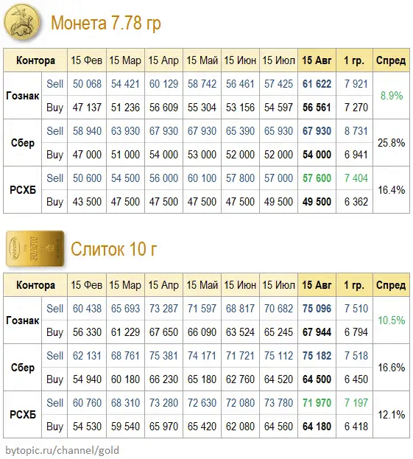Select the 15 Авг header in coin table
The image size is (413, 459).
pyautogui.click(x=317, y=60)
